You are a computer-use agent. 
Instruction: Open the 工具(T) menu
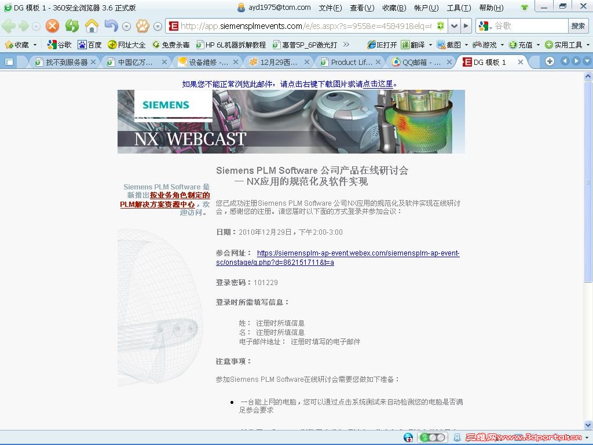(x=459, y=8)
